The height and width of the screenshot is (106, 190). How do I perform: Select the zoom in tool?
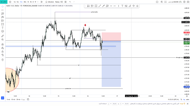click(2, 40)
